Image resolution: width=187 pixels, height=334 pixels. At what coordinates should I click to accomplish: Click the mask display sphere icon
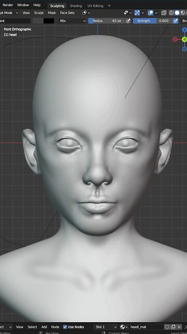pyautogui.click(x=84, y=13)
